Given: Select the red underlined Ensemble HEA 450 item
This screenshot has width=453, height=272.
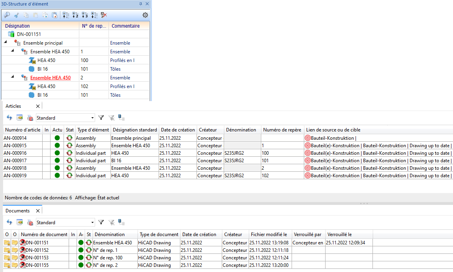Looking at the screenshot, I should click(50, 78).
